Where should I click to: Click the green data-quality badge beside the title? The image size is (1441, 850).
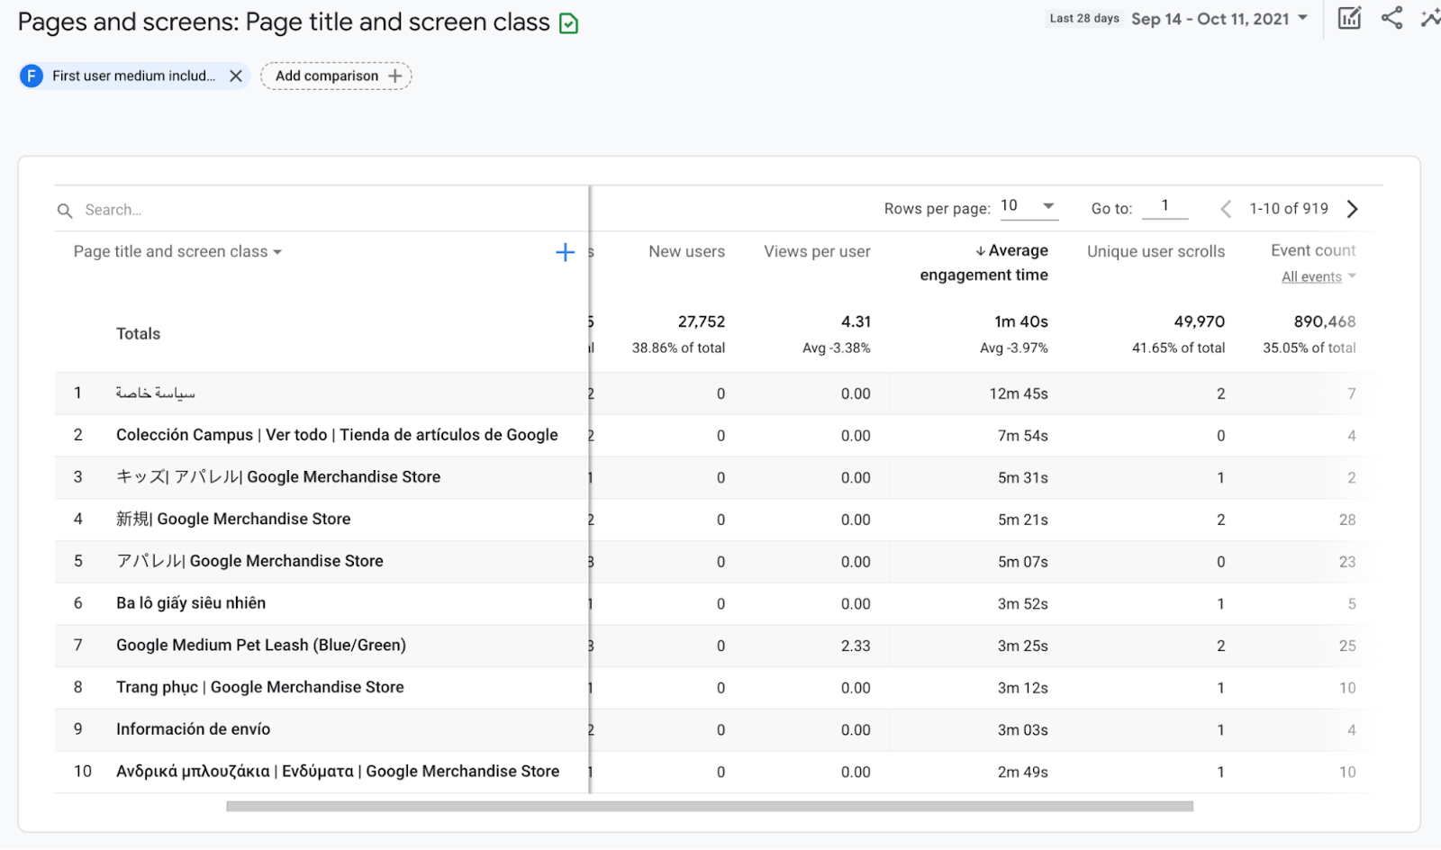(568, 23)
